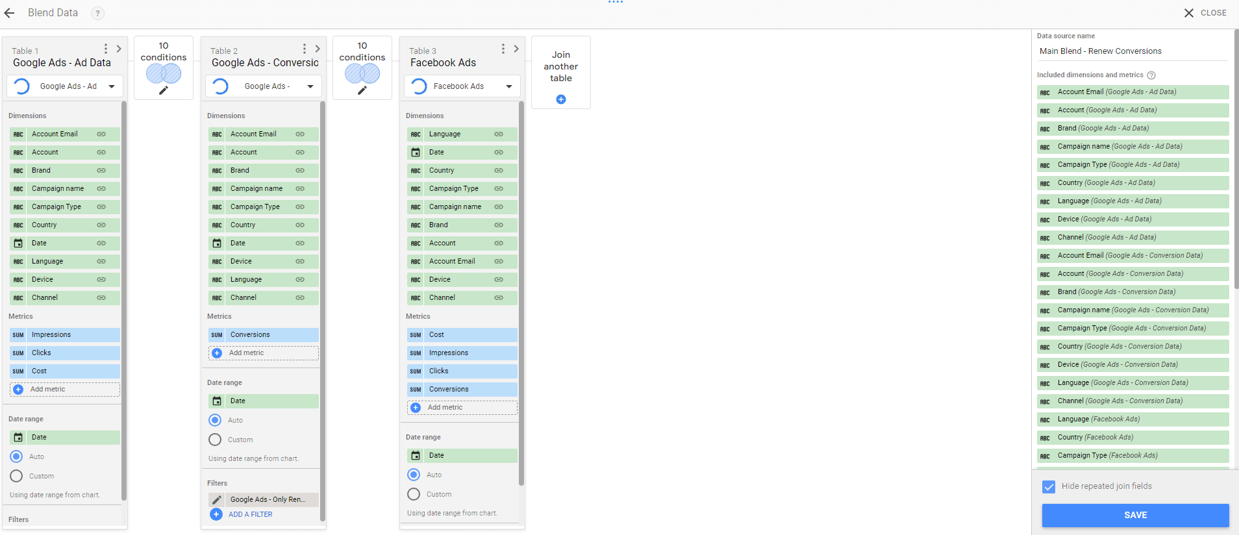Screen dimensions: 1239x535
Task: Click the Table 3 name Facebook Ads
Action: 443,63
